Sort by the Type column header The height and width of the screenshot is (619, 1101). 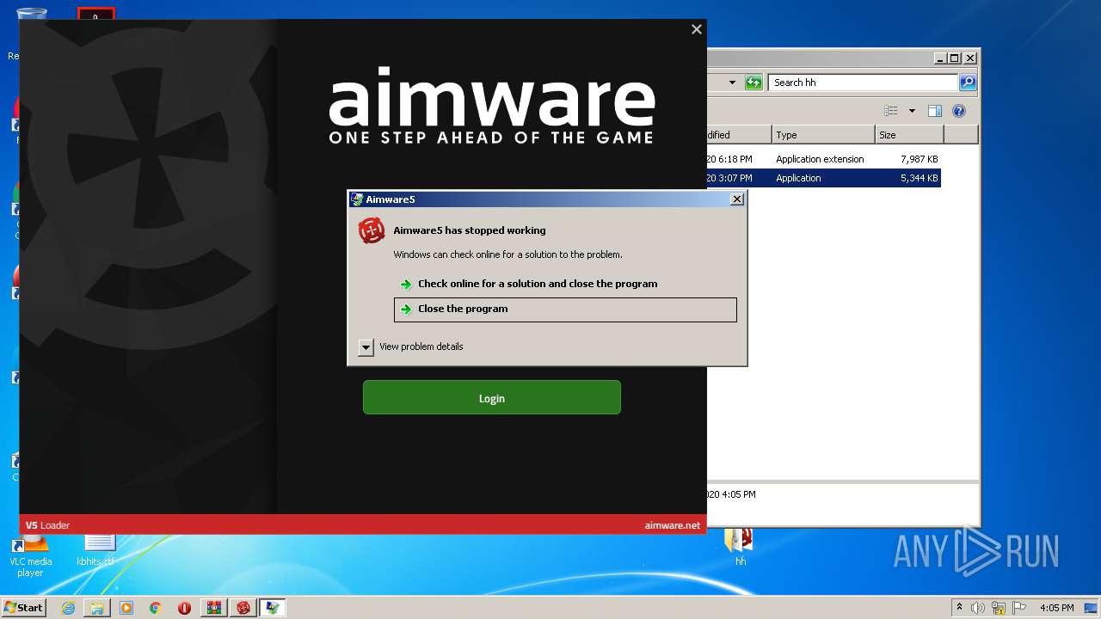tap(823, 135)
